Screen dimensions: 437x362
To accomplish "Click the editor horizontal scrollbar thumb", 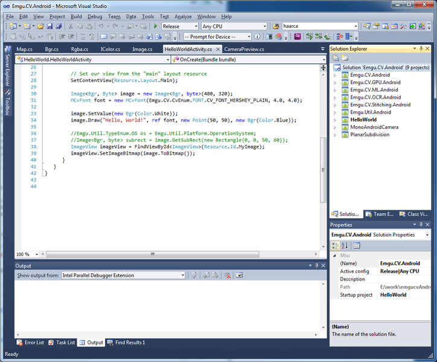I will click(153, 254).
